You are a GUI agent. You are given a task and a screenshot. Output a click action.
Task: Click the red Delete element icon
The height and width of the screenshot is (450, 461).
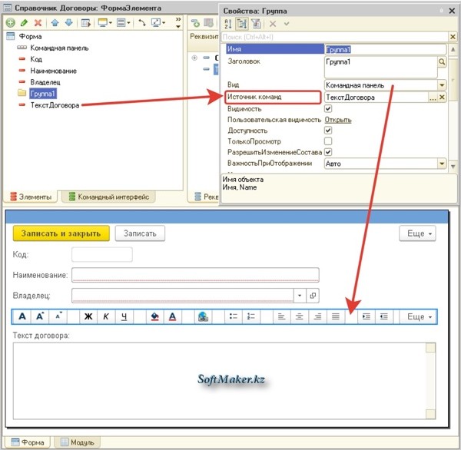38,22
